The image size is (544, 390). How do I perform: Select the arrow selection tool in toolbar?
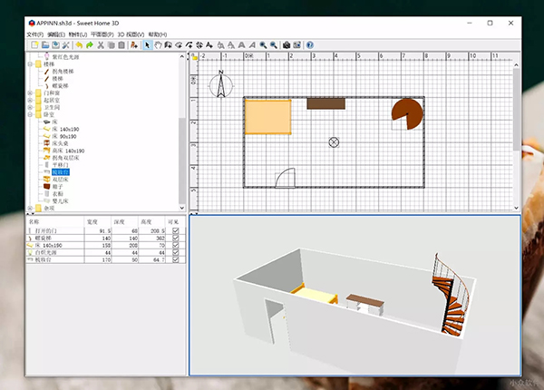click(x=149, y=44)
